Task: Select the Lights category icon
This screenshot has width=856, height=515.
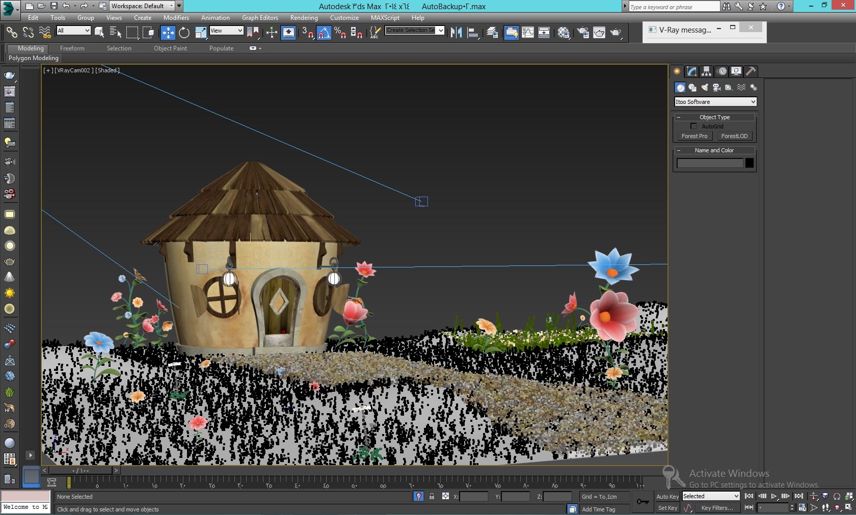Action: coord(705,88)
